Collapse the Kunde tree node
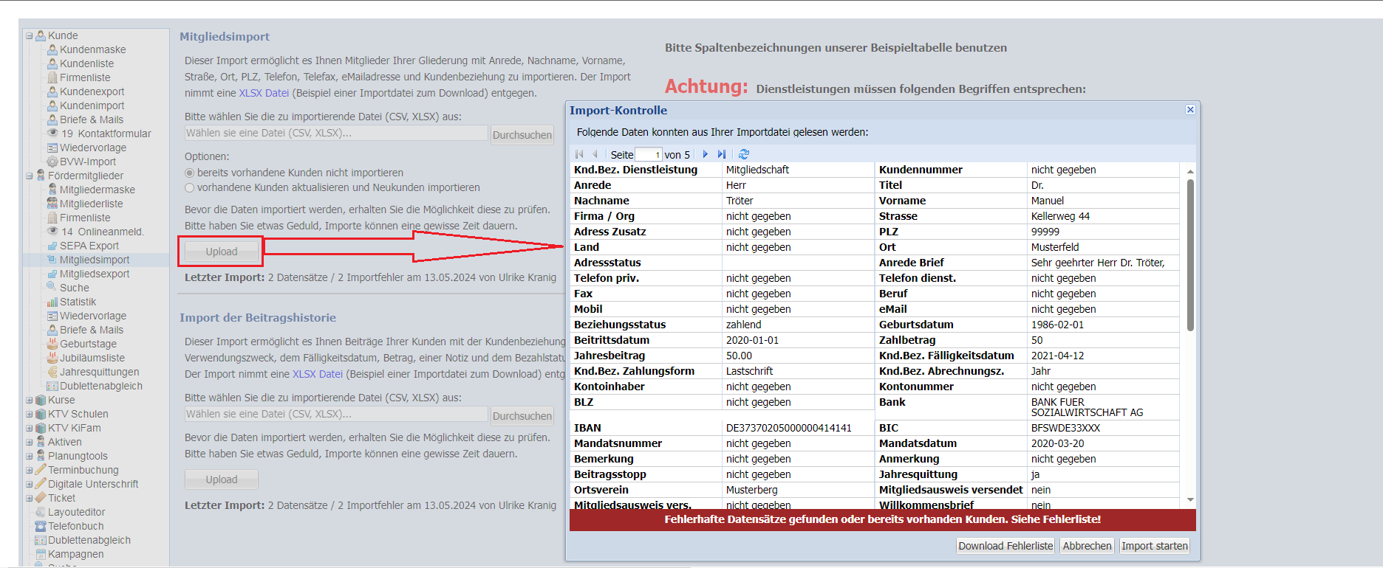1383x568 pixels. coord(30,35)
